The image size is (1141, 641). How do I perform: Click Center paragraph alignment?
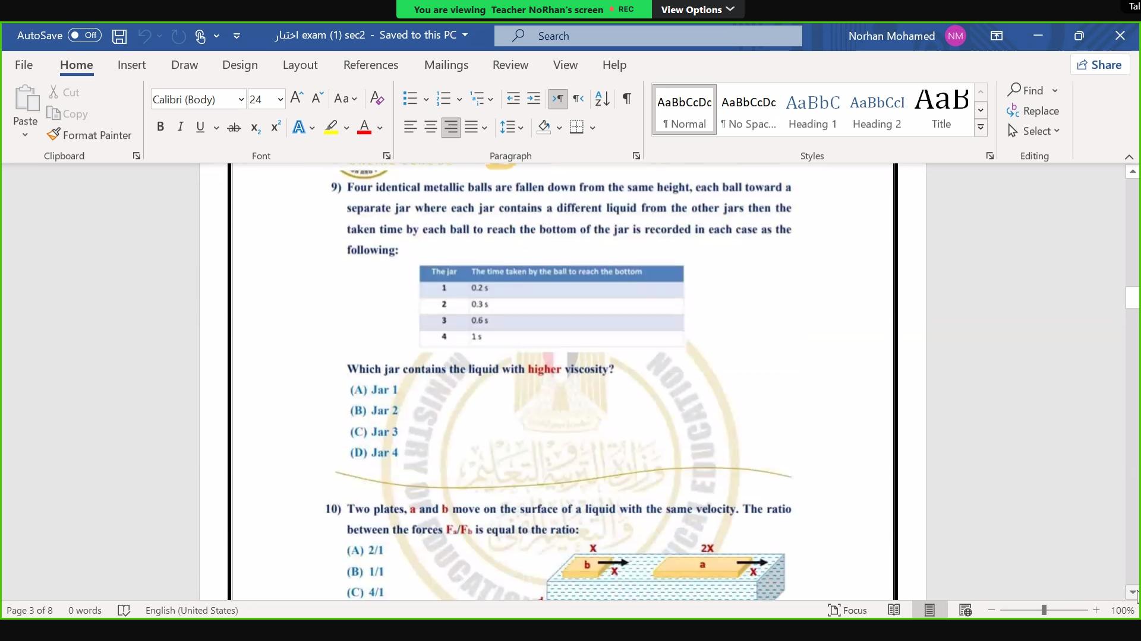coord(431,127)
